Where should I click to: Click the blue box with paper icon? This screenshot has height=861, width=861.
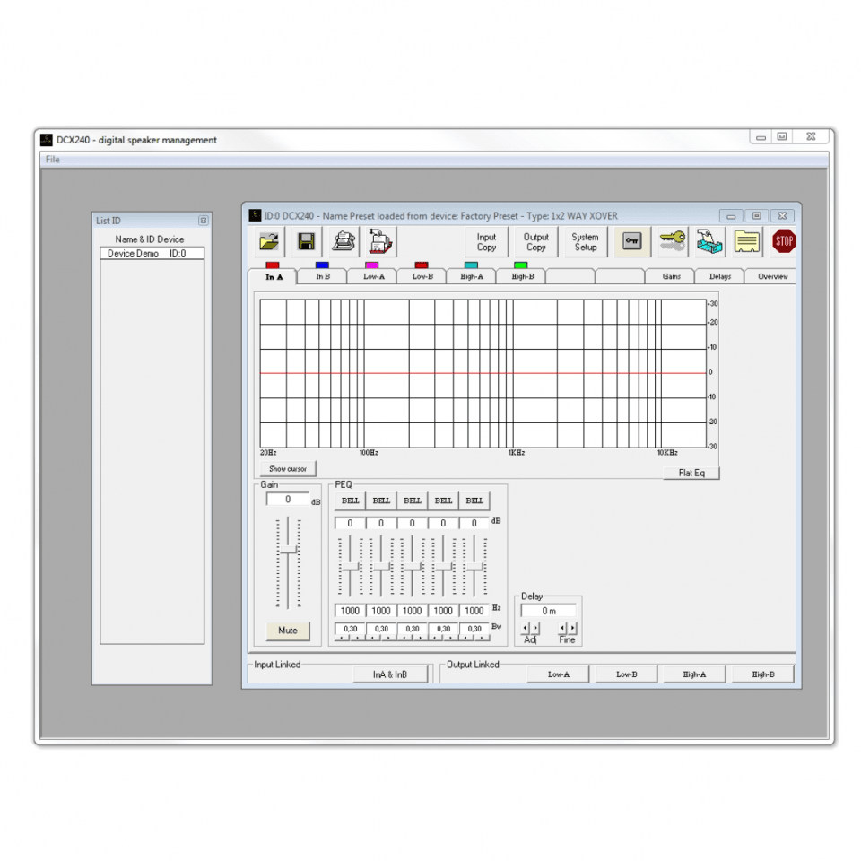(x=709, y=241)
